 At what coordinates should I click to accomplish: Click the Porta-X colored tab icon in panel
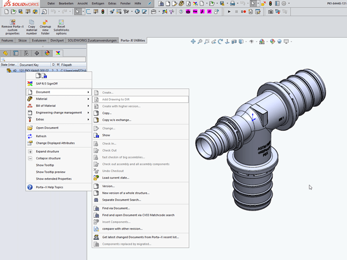(x=57, y=53)
